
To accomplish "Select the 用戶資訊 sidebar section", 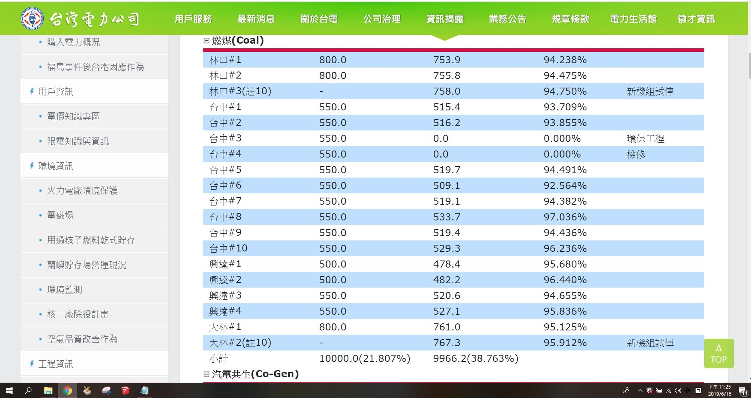I will (x=55, y=92).
